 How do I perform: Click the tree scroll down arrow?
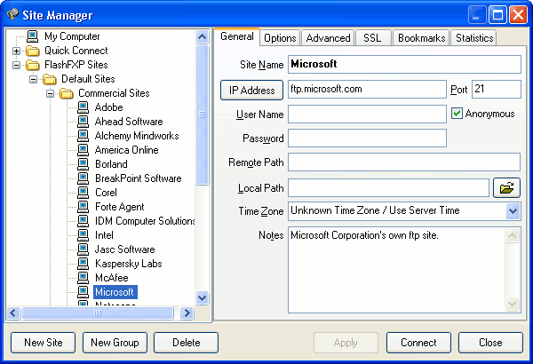click(203, 298)
